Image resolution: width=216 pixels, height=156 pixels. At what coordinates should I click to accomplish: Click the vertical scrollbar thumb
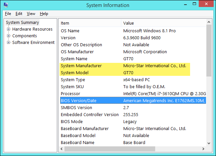[209, 51]
